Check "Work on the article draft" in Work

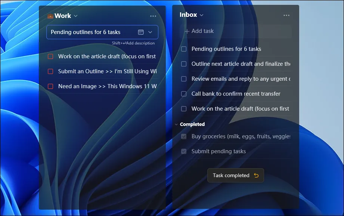[50, 56]
